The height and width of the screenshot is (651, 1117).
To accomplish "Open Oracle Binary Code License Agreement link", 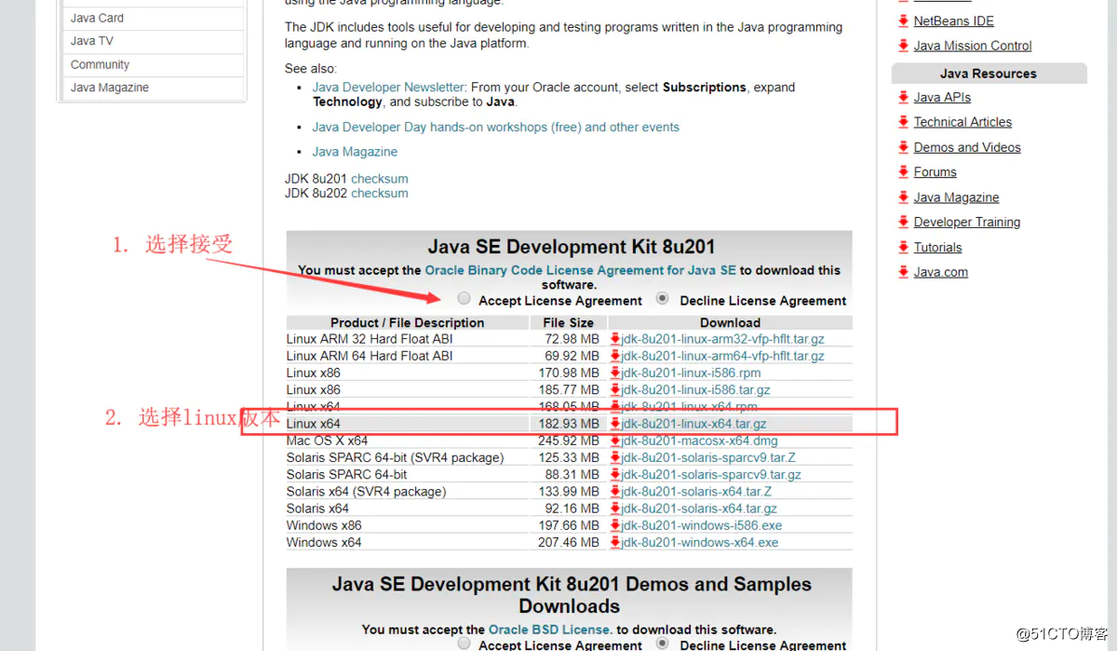I will click(580, 270).
